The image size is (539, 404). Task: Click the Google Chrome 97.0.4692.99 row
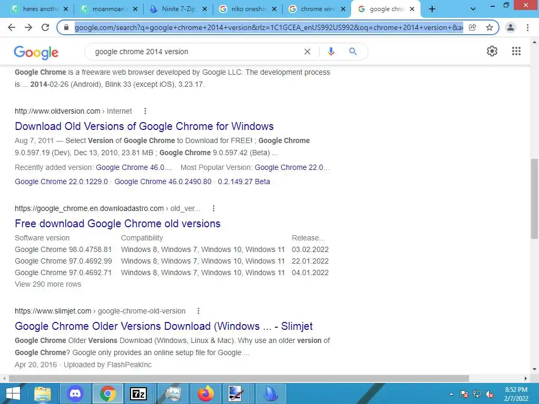[x=172, y=261]
